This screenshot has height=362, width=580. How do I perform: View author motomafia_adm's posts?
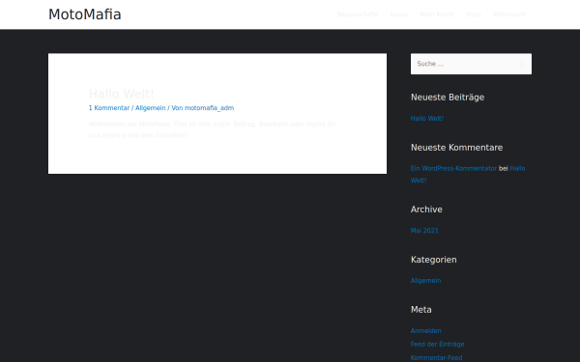pos(209,108)
